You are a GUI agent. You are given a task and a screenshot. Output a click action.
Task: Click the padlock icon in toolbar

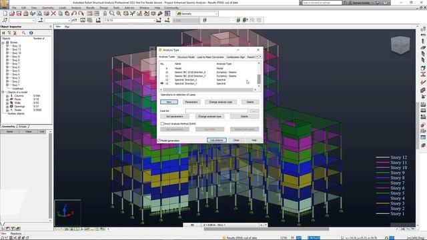[105, 13]
